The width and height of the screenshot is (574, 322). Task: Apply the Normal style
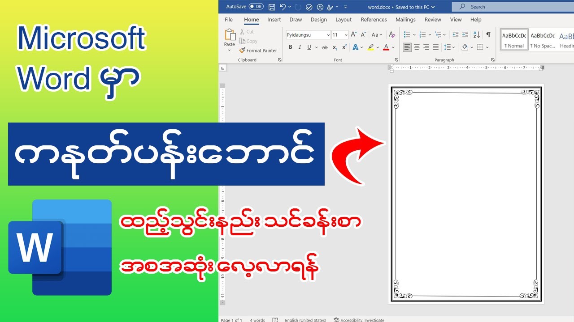[514, 40]
